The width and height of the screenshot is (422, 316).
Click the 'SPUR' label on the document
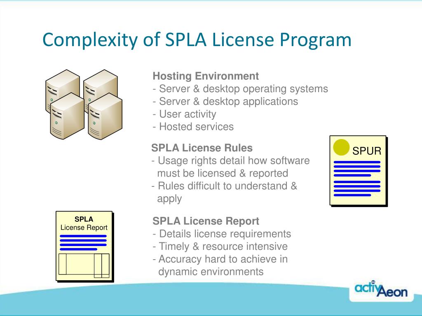[367, 151]
